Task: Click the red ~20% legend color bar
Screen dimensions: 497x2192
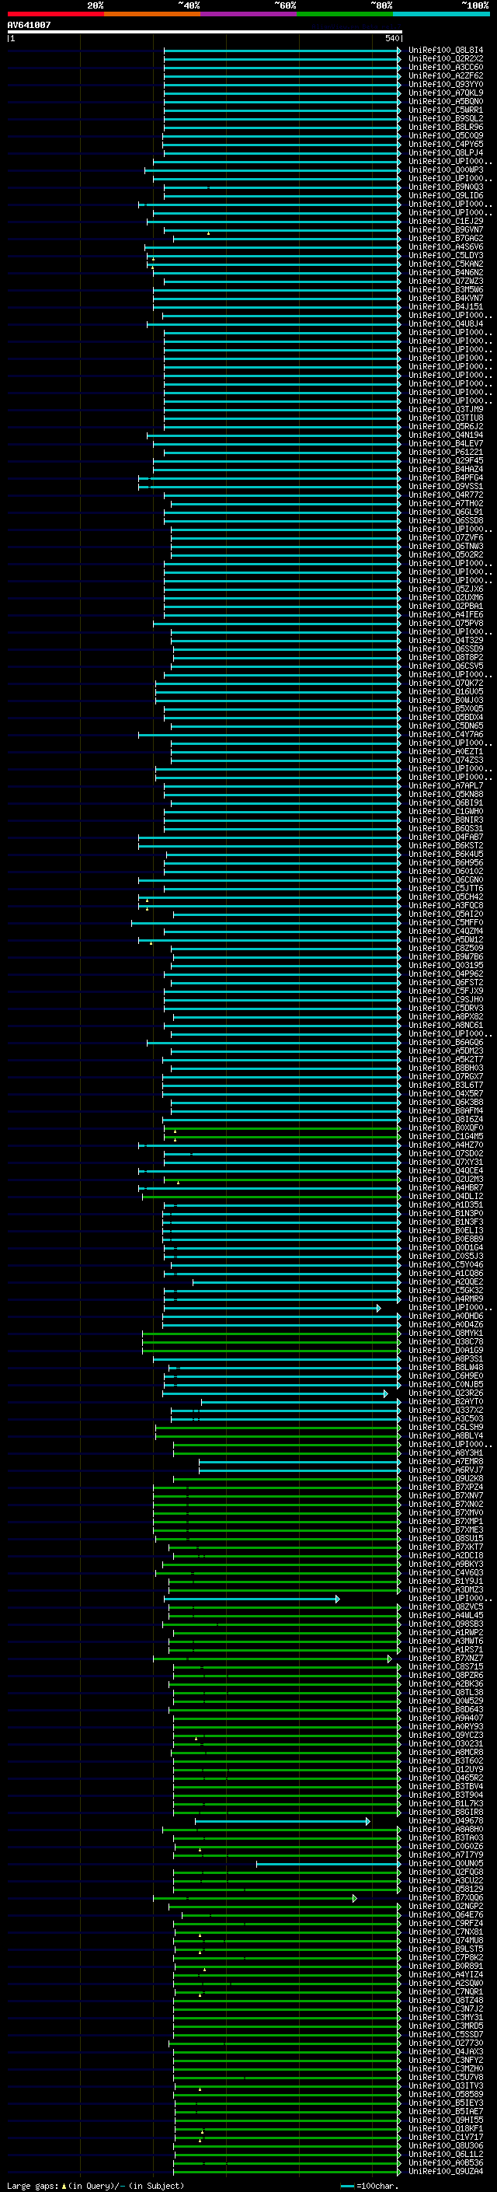Action: (x=55, y=14)
